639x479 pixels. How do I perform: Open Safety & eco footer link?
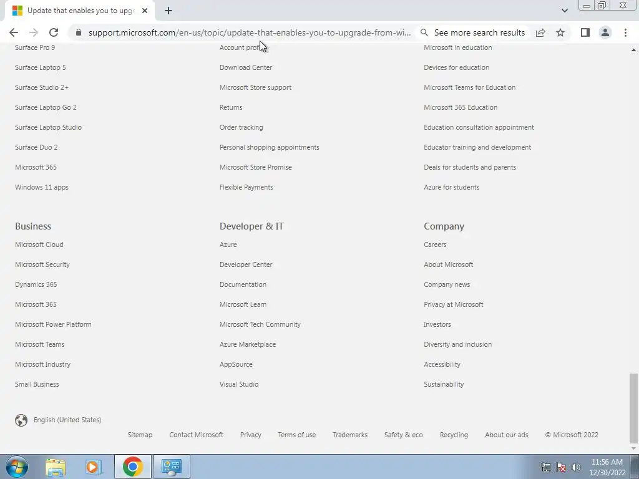point(404,435)
